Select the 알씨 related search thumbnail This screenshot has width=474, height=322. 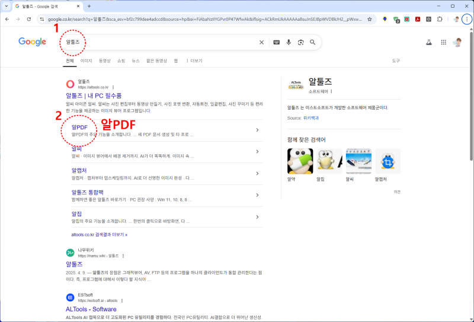(358, 161)
